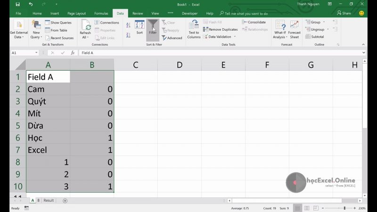Open the Developer tab
377x212 pixels.
190,14
